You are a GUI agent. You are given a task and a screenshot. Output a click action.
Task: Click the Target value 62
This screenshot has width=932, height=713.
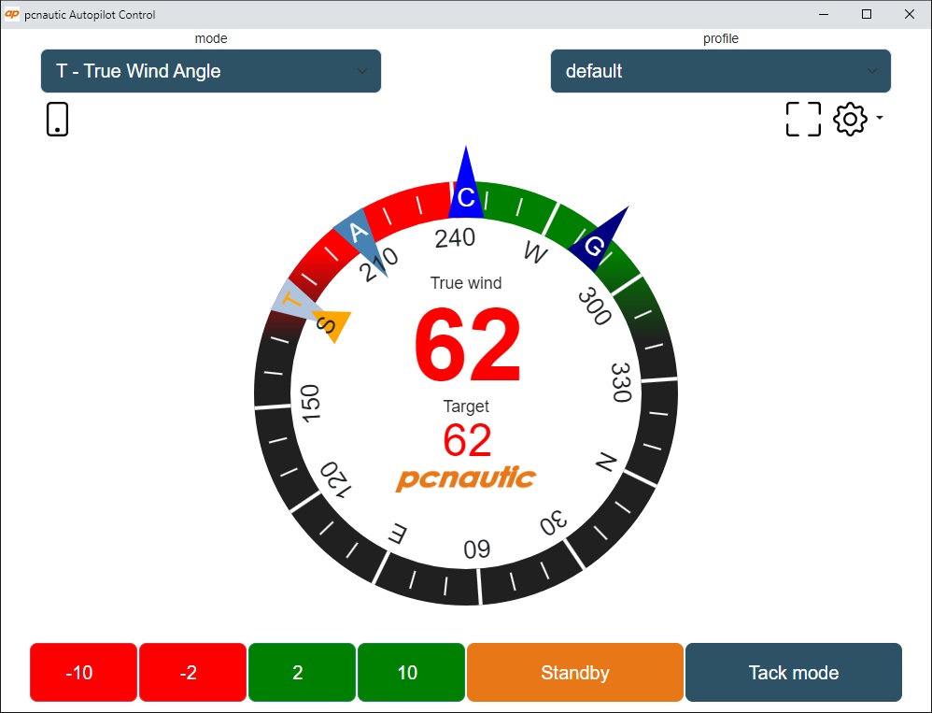(x=467, y=440)
